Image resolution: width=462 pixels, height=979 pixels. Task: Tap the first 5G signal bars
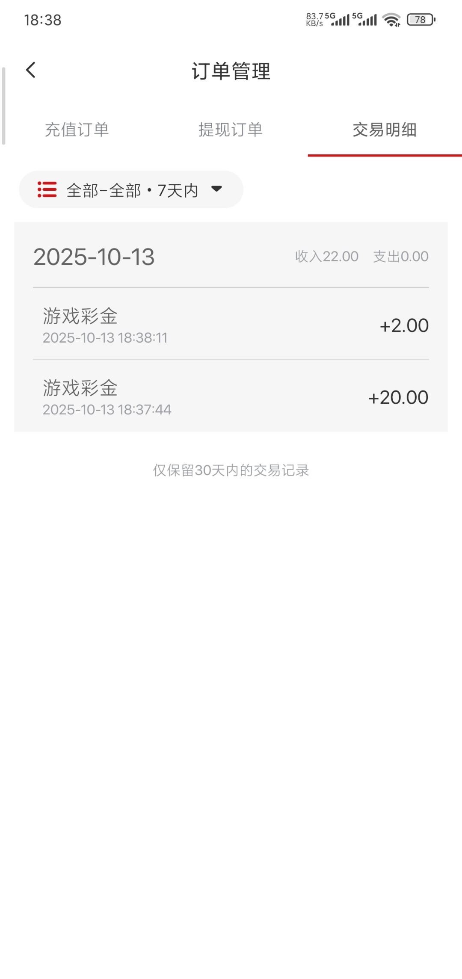click(x=338, y=19)
